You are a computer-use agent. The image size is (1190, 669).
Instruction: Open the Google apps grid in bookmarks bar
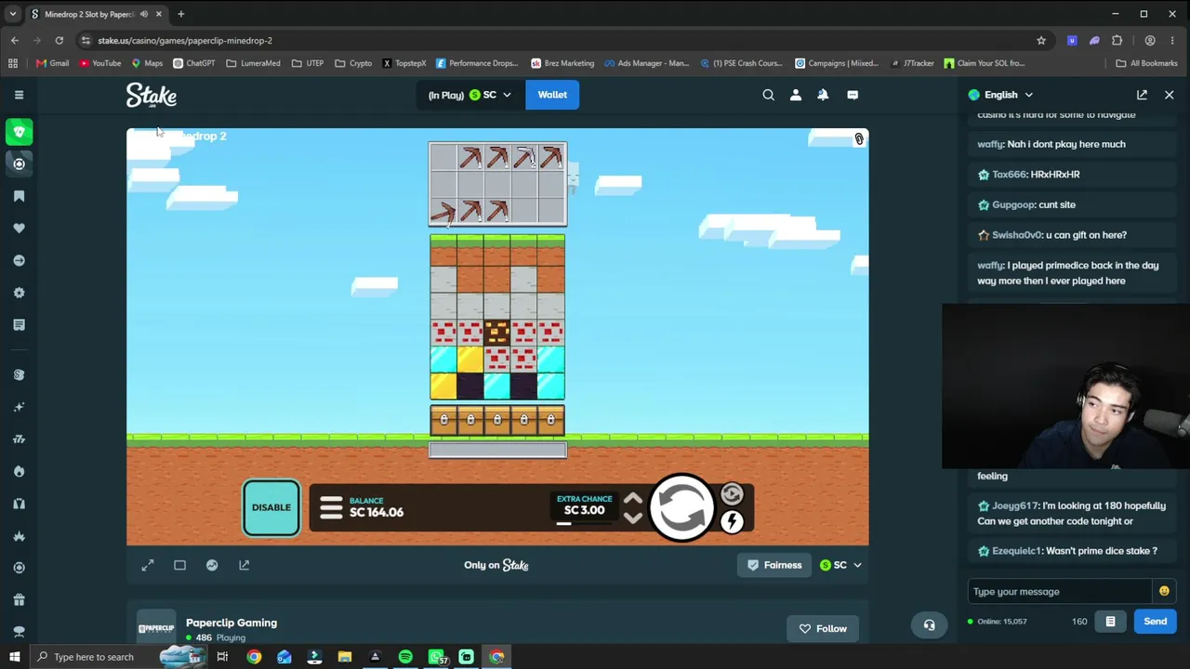pos(12,63)
